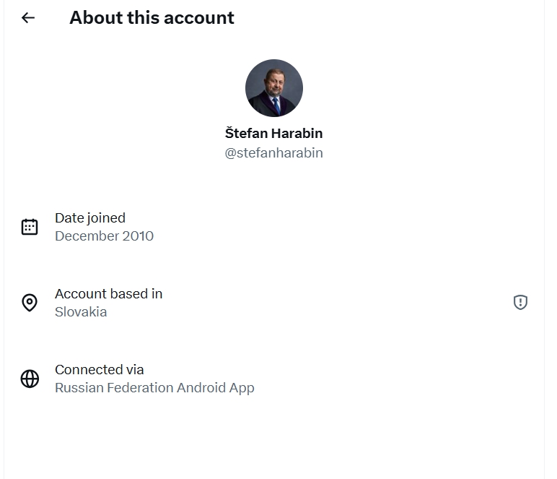Click the calendar icon beside Date joined
The width and height of the screenshot is (557, 479).
click(30, 227)
